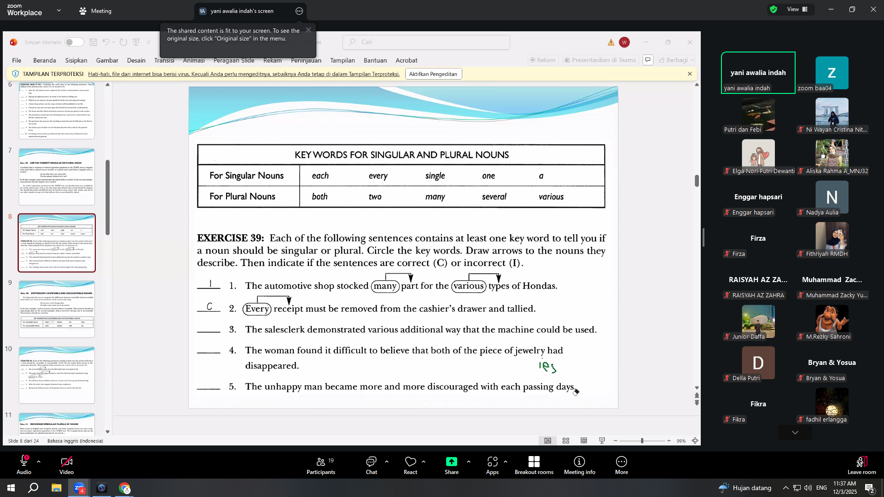Click yani awalia indah video tile

758,73
